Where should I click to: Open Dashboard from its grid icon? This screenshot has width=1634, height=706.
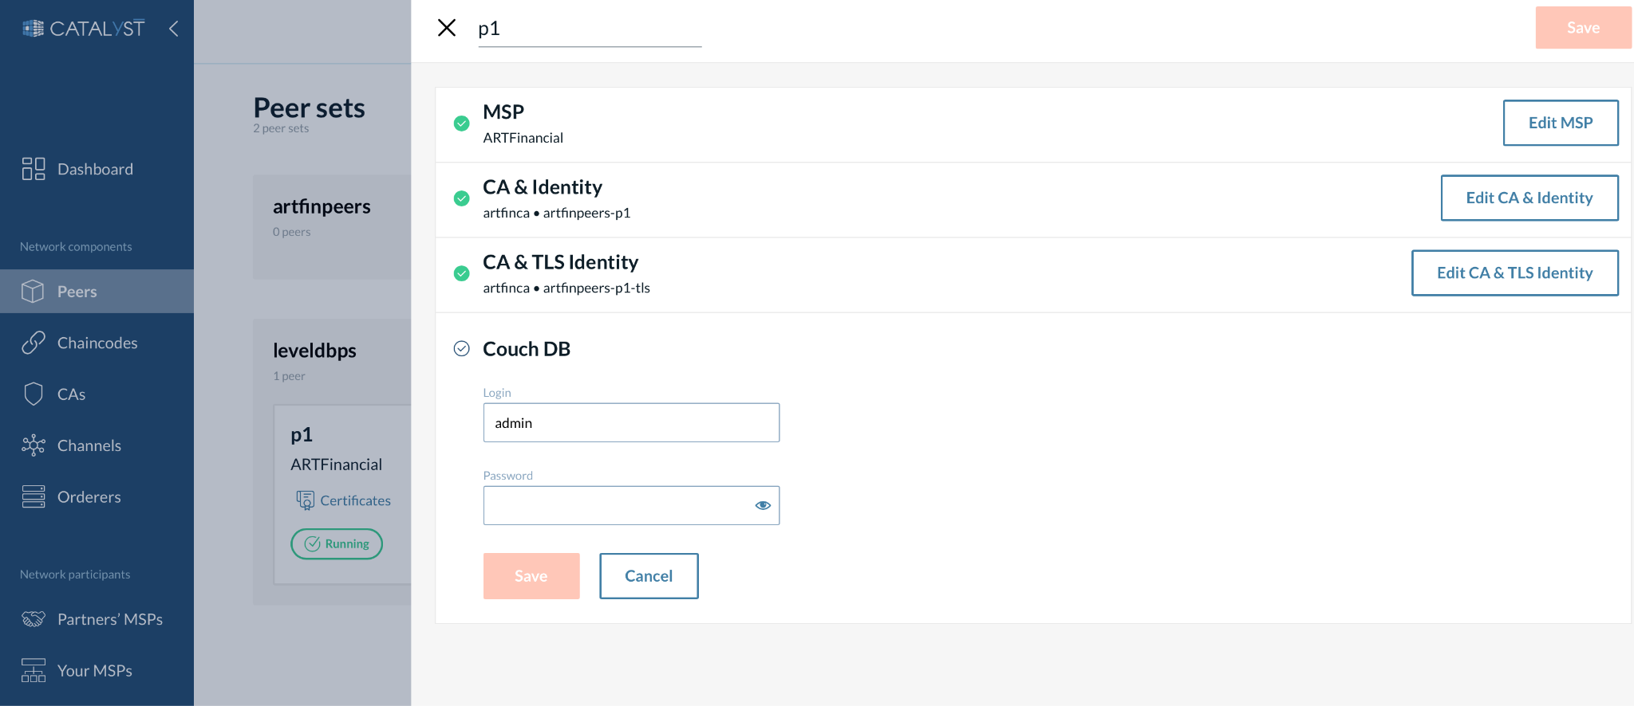click(34, 169)
